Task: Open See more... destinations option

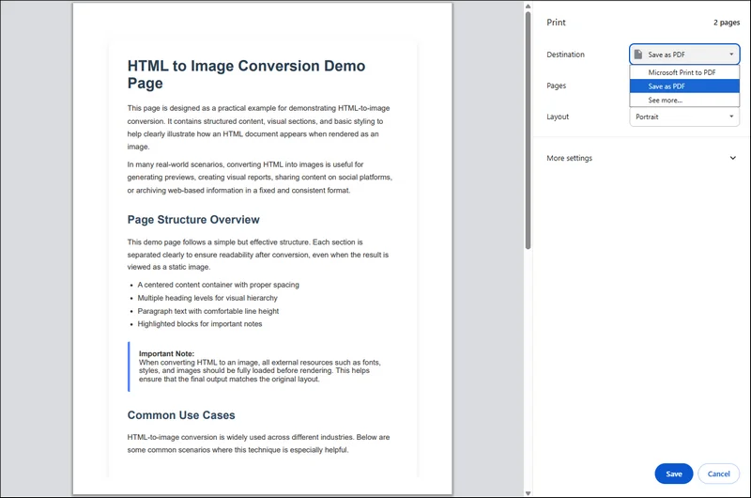Action: [x=684, y=101]
